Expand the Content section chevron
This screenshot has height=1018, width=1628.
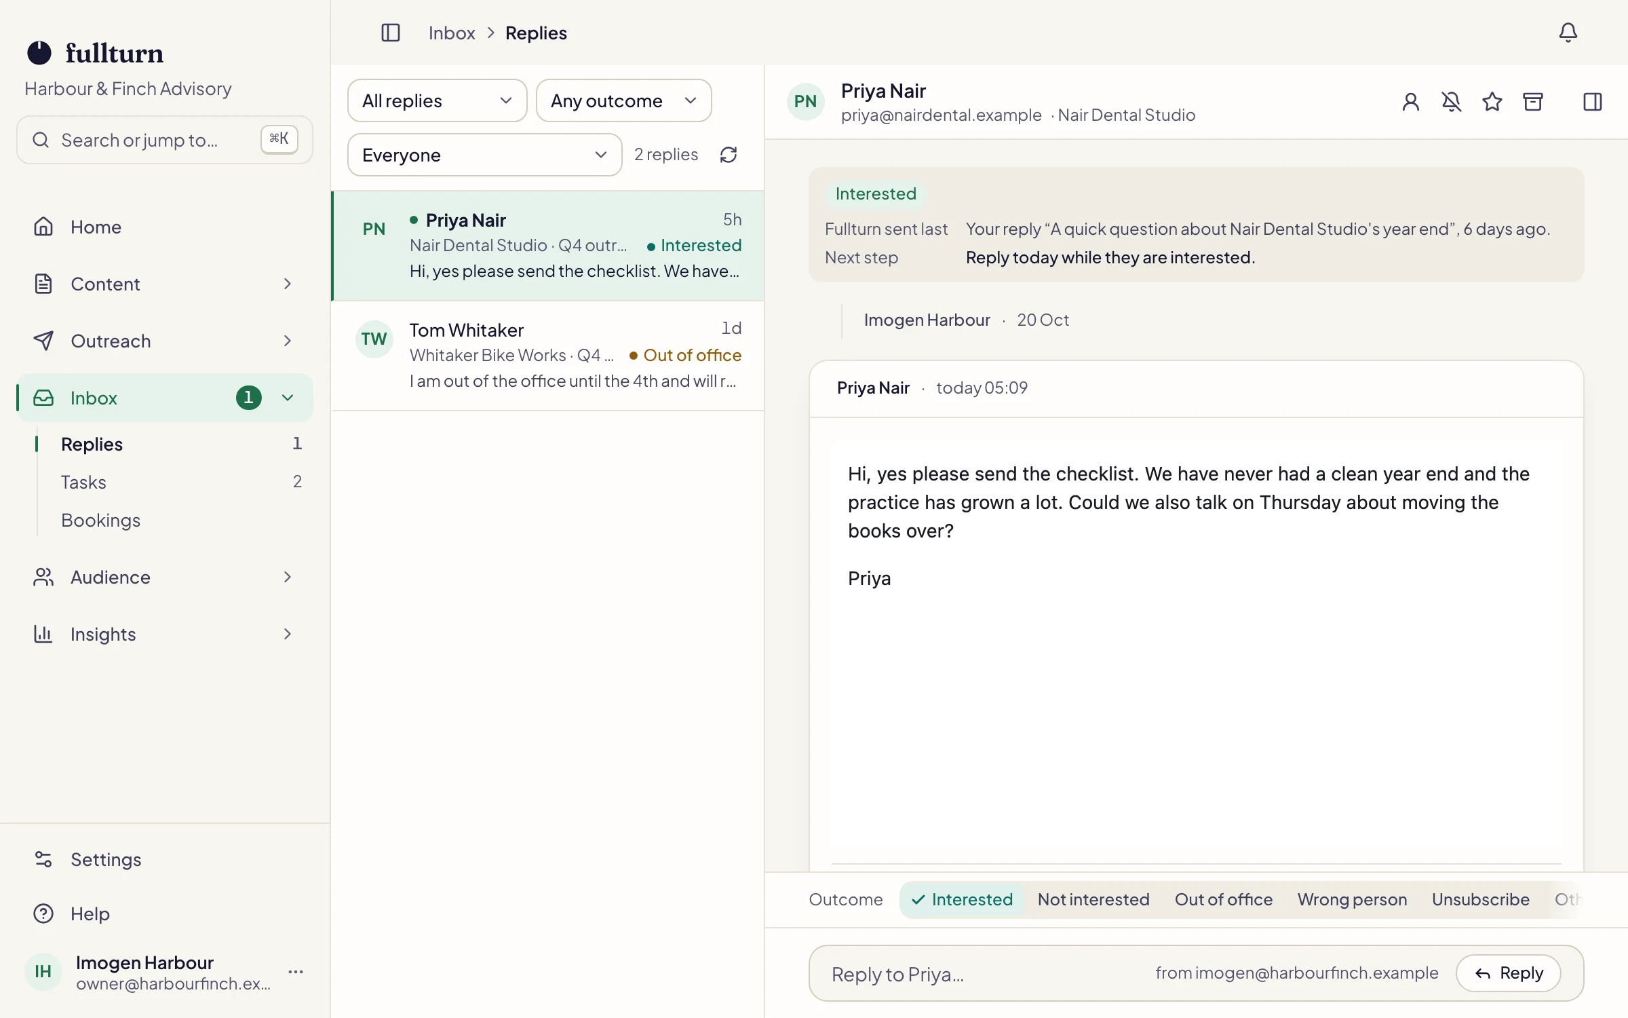pos(288,284)
